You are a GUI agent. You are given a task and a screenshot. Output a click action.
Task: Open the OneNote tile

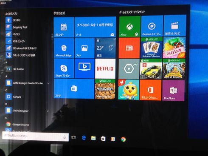pos(173,91)
